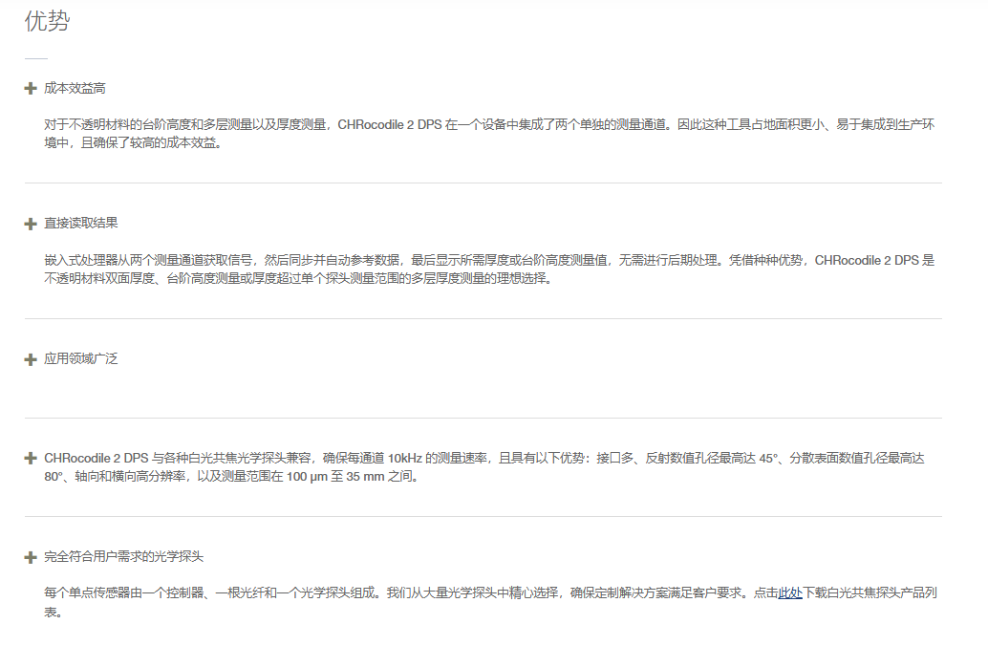This screenshot has height=646, width=988.
Task: Click the short divider line under 优势
Action: point(35,58)
